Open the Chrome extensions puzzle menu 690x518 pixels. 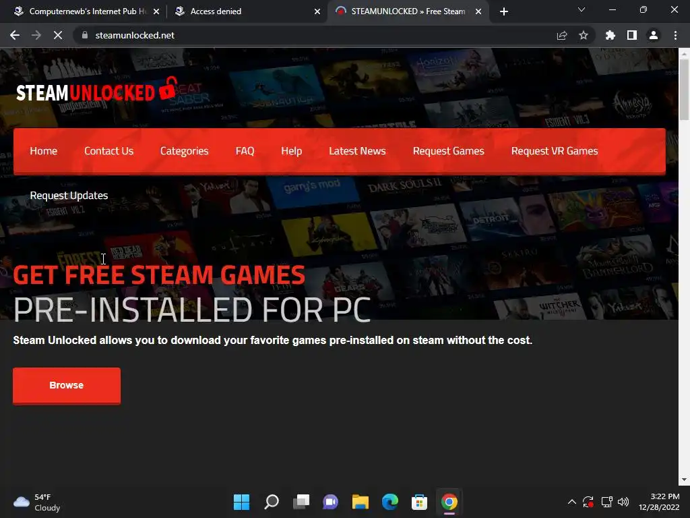pyautogui.click(x=610, y=35)
